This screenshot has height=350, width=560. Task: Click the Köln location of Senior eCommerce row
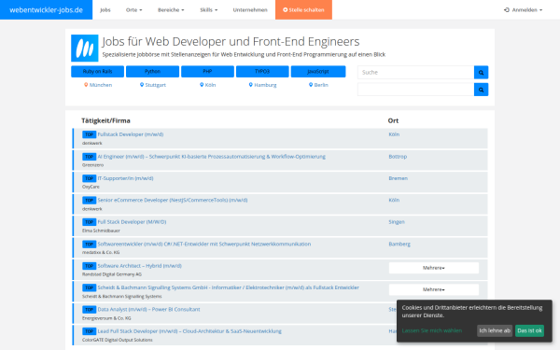pyautogui.click(x=394, y=201)
